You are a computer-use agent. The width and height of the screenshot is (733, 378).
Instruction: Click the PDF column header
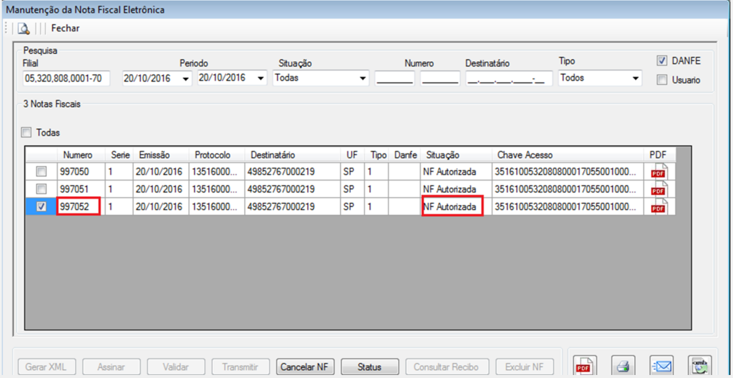659,155
